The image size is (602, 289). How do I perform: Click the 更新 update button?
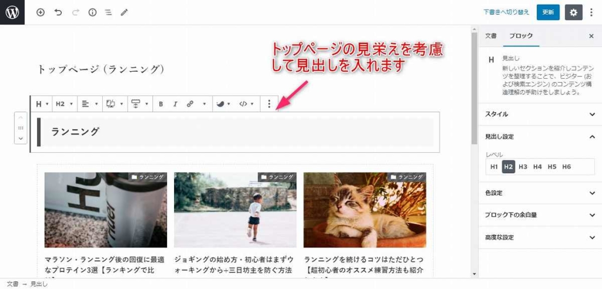coord(548,12)
